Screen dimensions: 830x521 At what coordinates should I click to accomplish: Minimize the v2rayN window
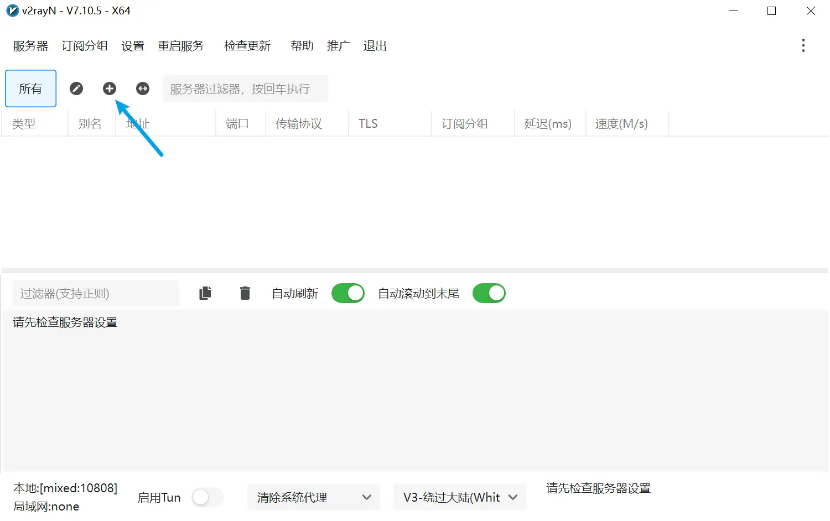click(734, 11)
